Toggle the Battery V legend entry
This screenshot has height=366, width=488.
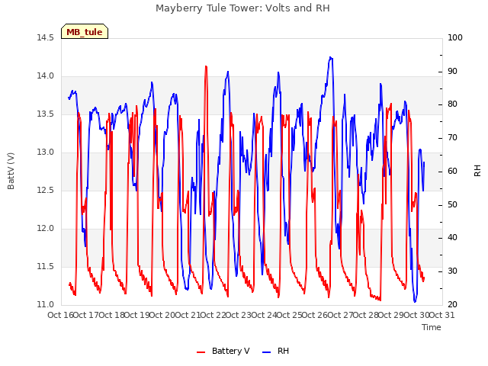click(x=223, y=351)
